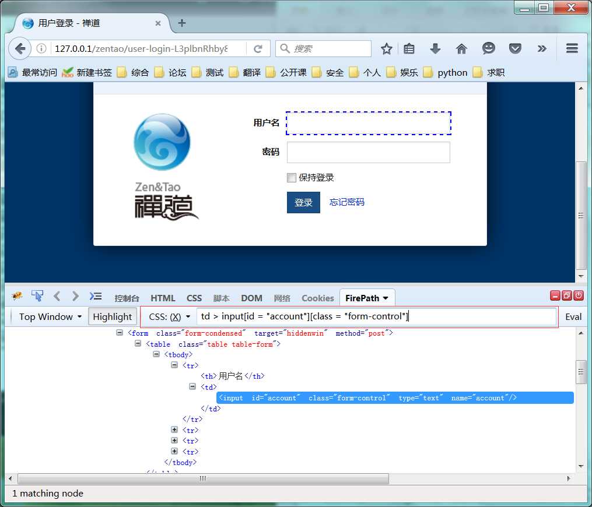
Task: Show more toolbar items with the double chevron
Action: pyautogui.click(x=542, y=48)
